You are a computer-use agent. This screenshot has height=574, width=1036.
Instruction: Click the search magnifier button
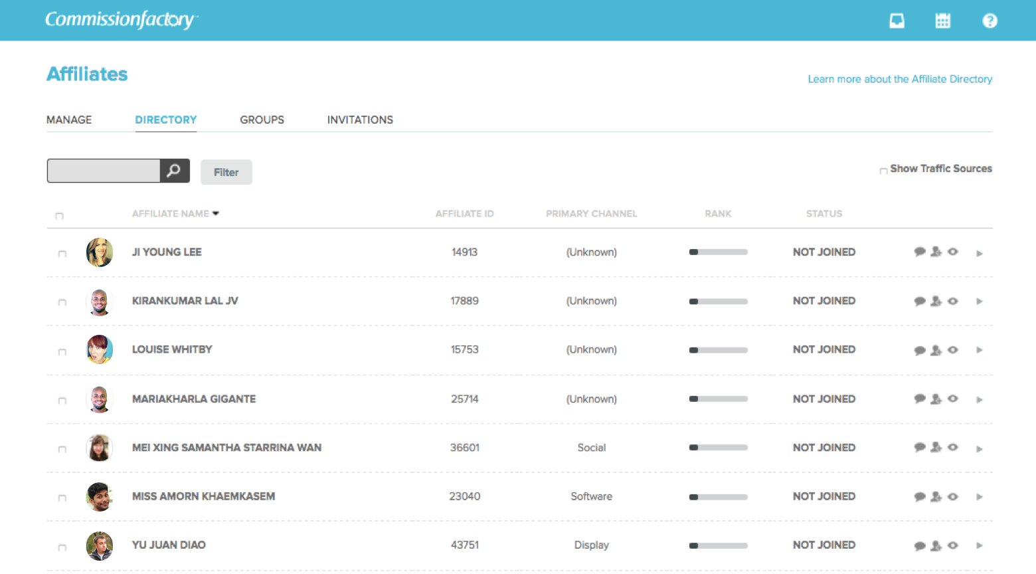(x=174, y=171)
